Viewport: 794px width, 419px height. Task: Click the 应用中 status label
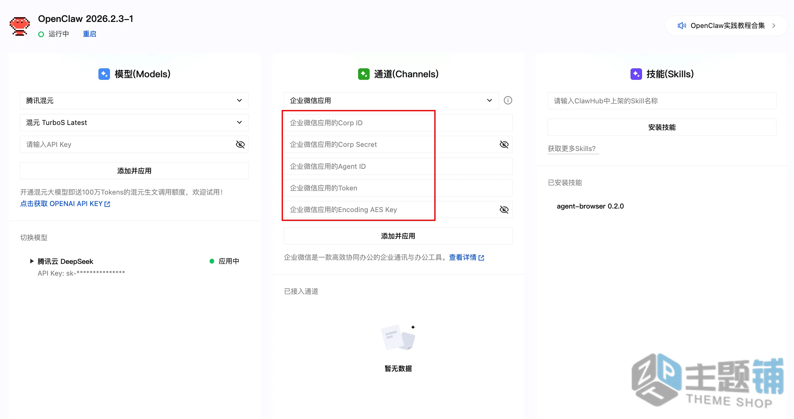coord(229,261)
